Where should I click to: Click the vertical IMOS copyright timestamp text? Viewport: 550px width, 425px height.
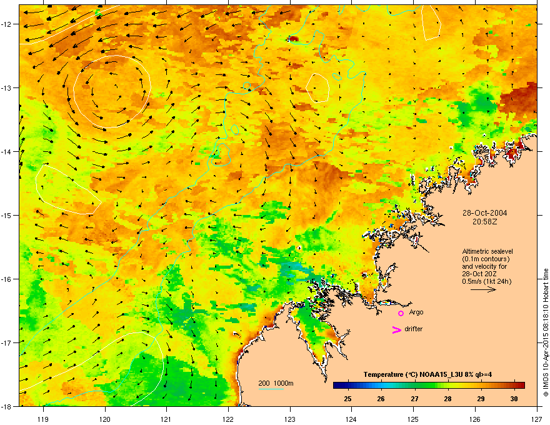point(546,332)
